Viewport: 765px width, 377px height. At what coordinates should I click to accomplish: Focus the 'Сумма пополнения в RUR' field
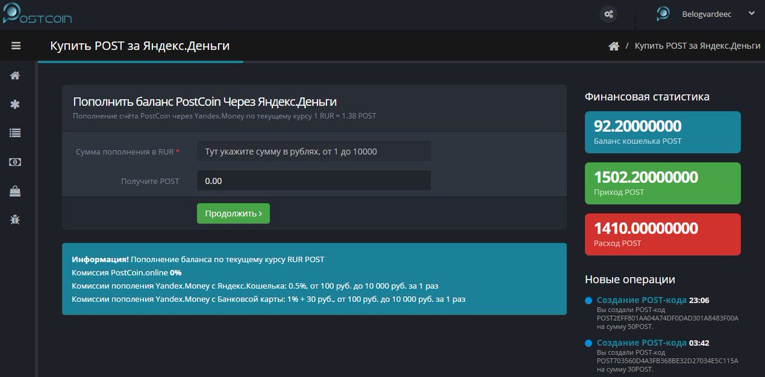[x=314, y=152]
